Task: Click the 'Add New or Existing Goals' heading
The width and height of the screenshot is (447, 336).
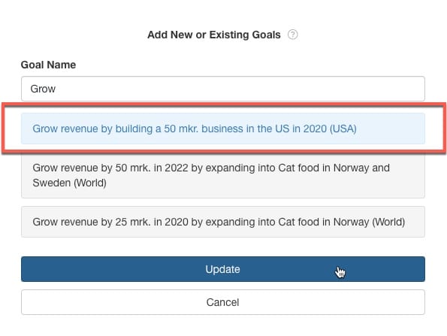Action: click(214, 35)
